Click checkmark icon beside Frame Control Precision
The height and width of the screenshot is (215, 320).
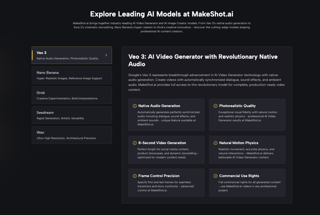pyautogui.click(x=134, y=176)
